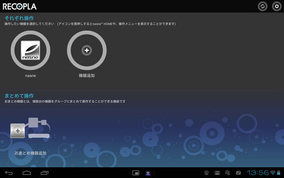Image resolution: width=284 pixels, height=178 pixels.
Task: Refresh the device list using the reload icon
Action: point(262,6)
